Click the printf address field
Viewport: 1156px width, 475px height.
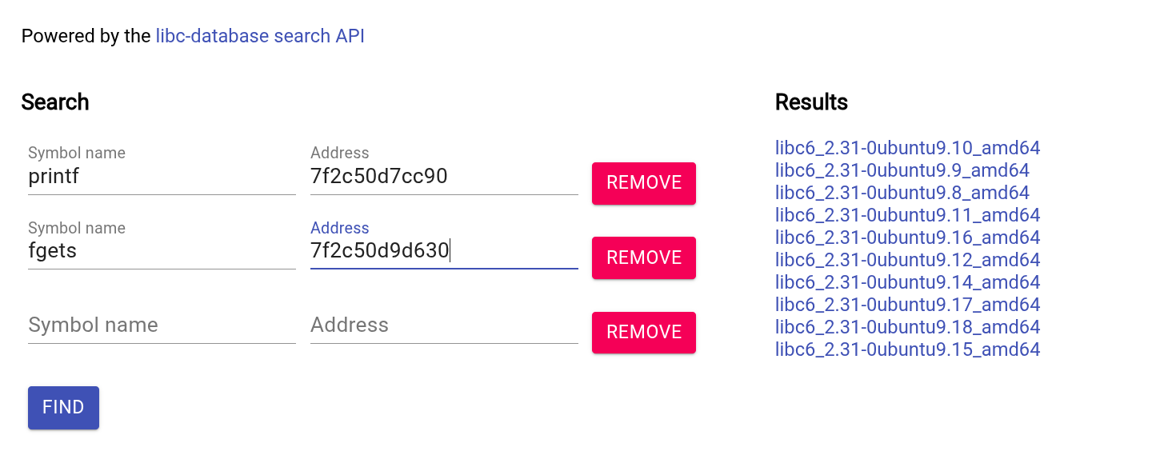(x=443, y=177)
